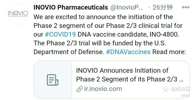
Task: Open card title 'INOVIO Announces Initiation of'
Action: tap(122, 70)
